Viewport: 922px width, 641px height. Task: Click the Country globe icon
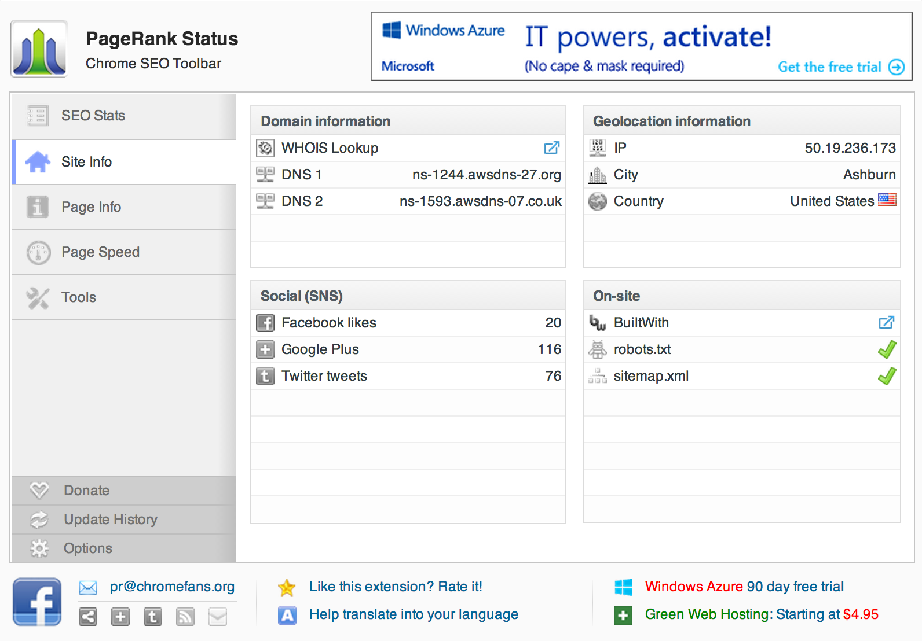point(597,201)
